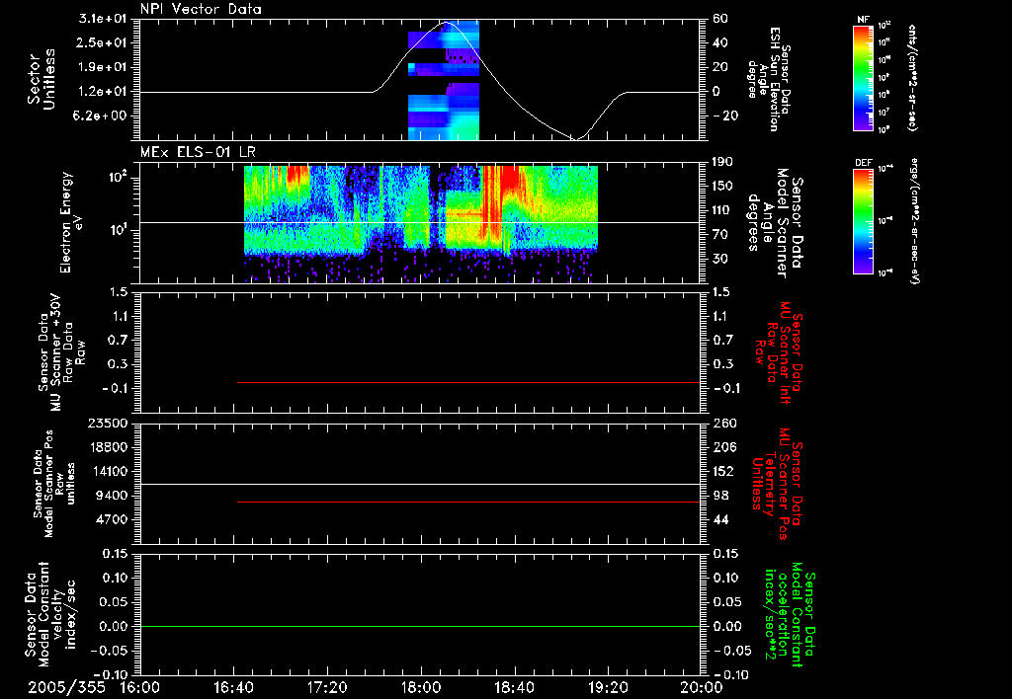This screenshot has width=1012, height=699.
Task: Click the "14100" scanner position tick value
Action: pos(108,471)
